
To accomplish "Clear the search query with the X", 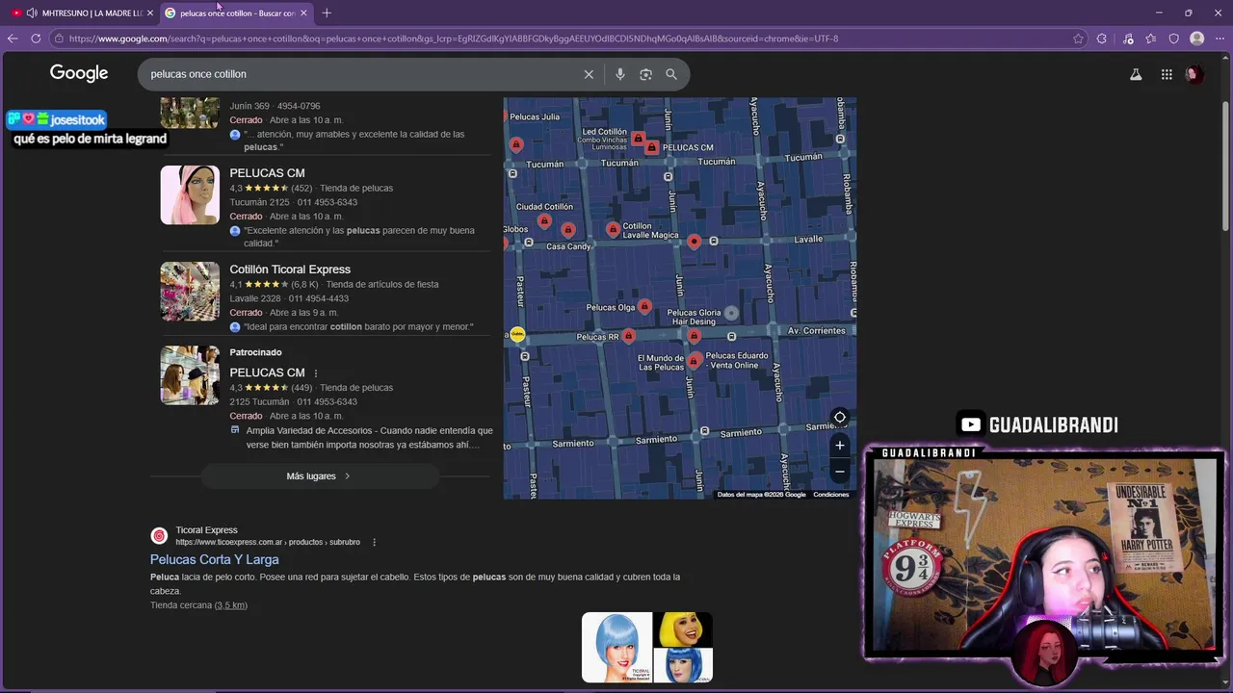I will pyautogui.click(x=589, y=74).
